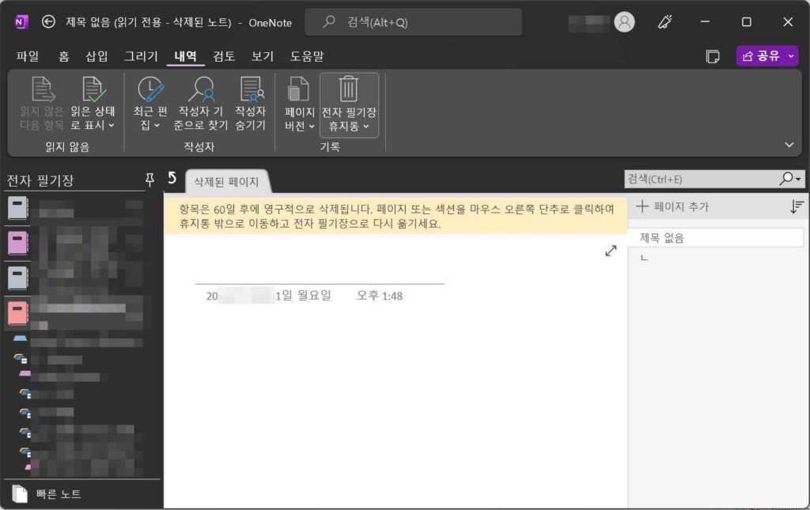Expand the 공유 dropdown arrow
The height and width of the screenshot is (510, 810).
click(x=791, y=56)
